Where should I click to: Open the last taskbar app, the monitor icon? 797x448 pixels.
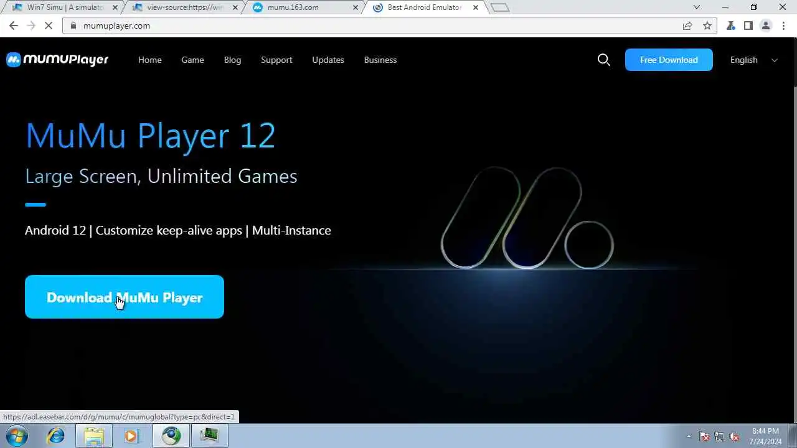point(209,436)
